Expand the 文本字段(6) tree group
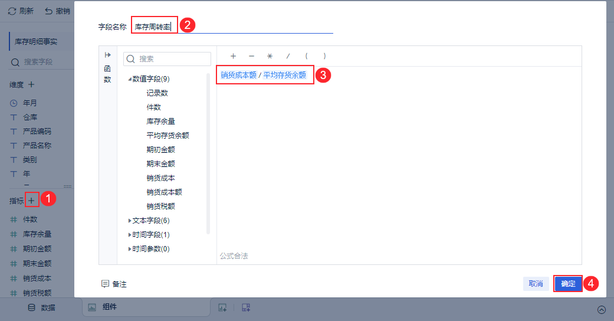Image resolution: width=614 pixels, height=321 pixels. click(x=130, y=221)
